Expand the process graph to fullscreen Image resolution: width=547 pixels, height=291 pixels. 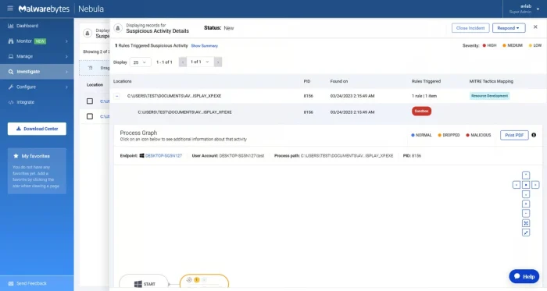526,232
